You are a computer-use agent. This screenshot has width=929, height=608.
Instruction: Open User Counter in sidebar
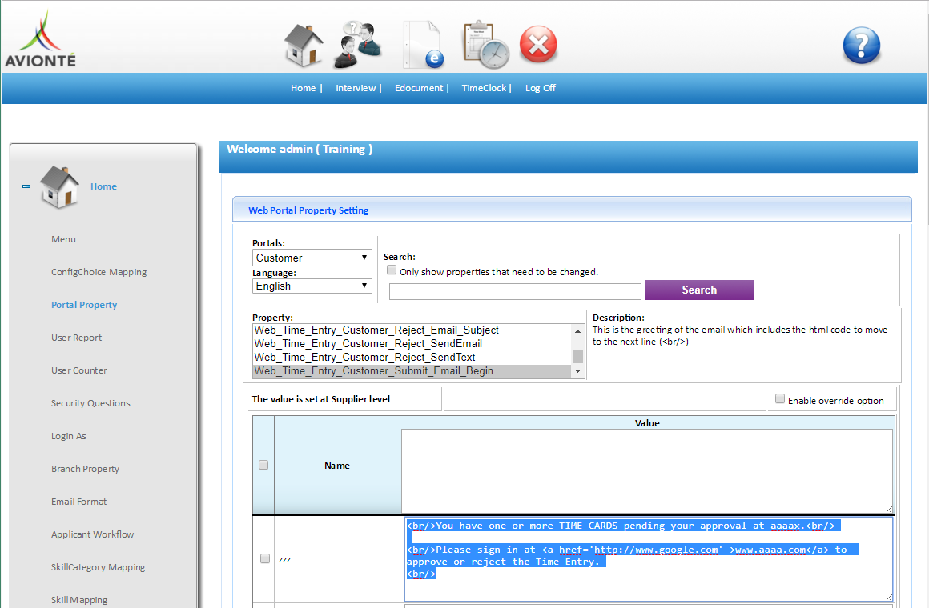coord(78,370)
